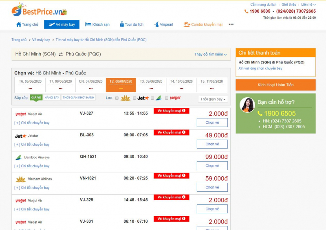Image resolution: width=326 pixels, height=230 pixels.
Task: Open the Thời gian bay dropdown
Action: pos(213,99)
